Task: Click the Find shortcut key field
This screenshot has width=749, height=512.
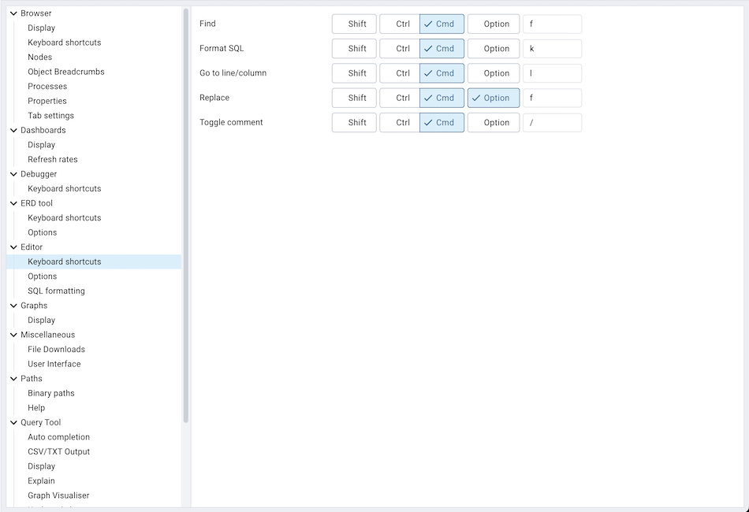Action: [x=552, y=24]
